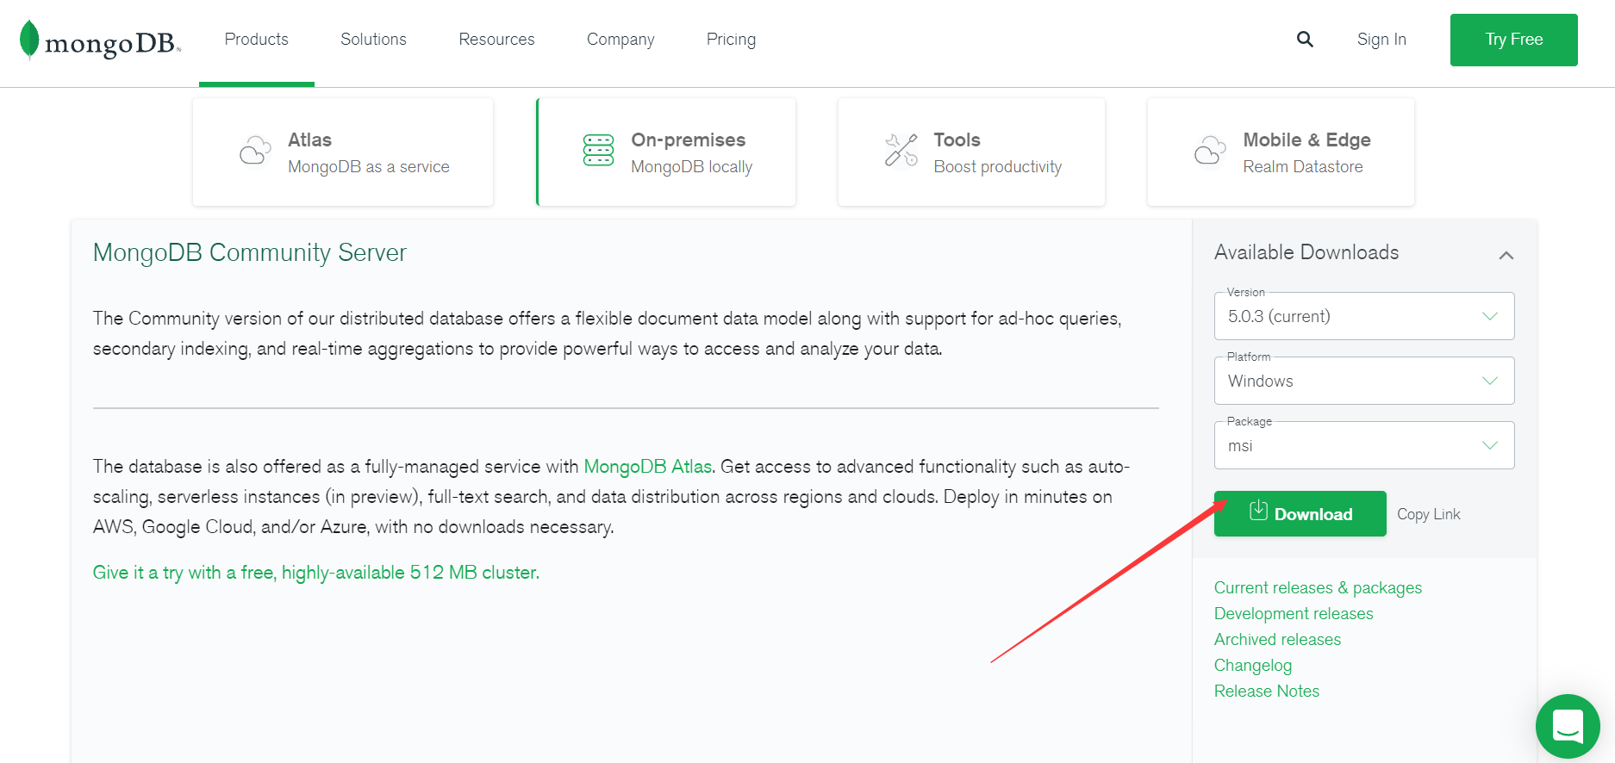Click the MongoDB Community Server heading
1615x763 pixels.
click(250, 252)
